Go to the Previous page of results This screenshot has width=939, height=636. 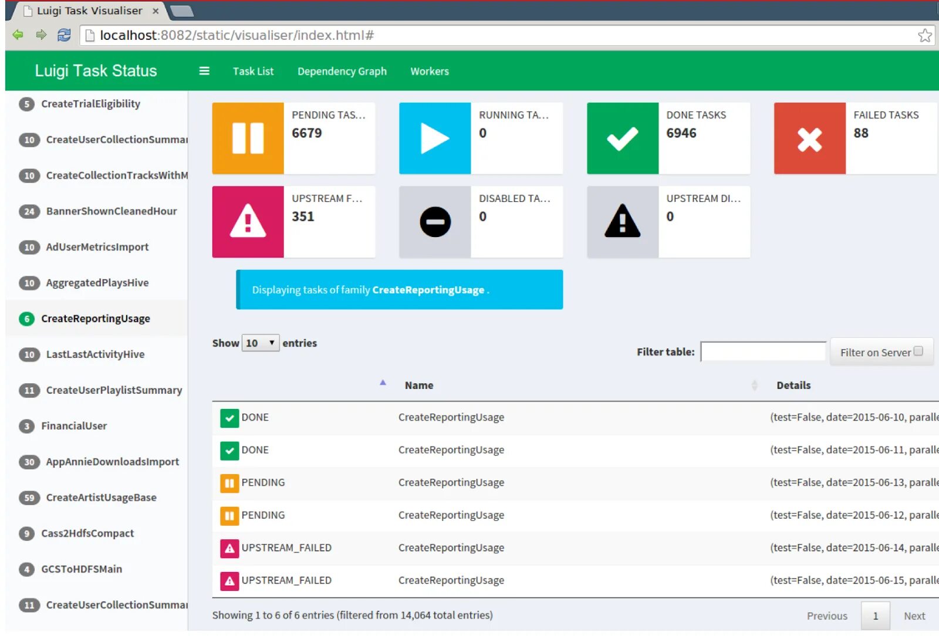[x=827, y=615]
